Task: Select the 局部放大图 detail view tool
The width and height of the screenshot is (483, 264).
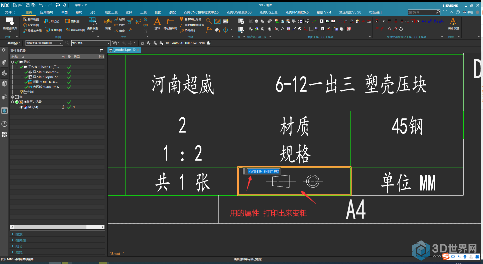Action: click(x=32, y=31)
